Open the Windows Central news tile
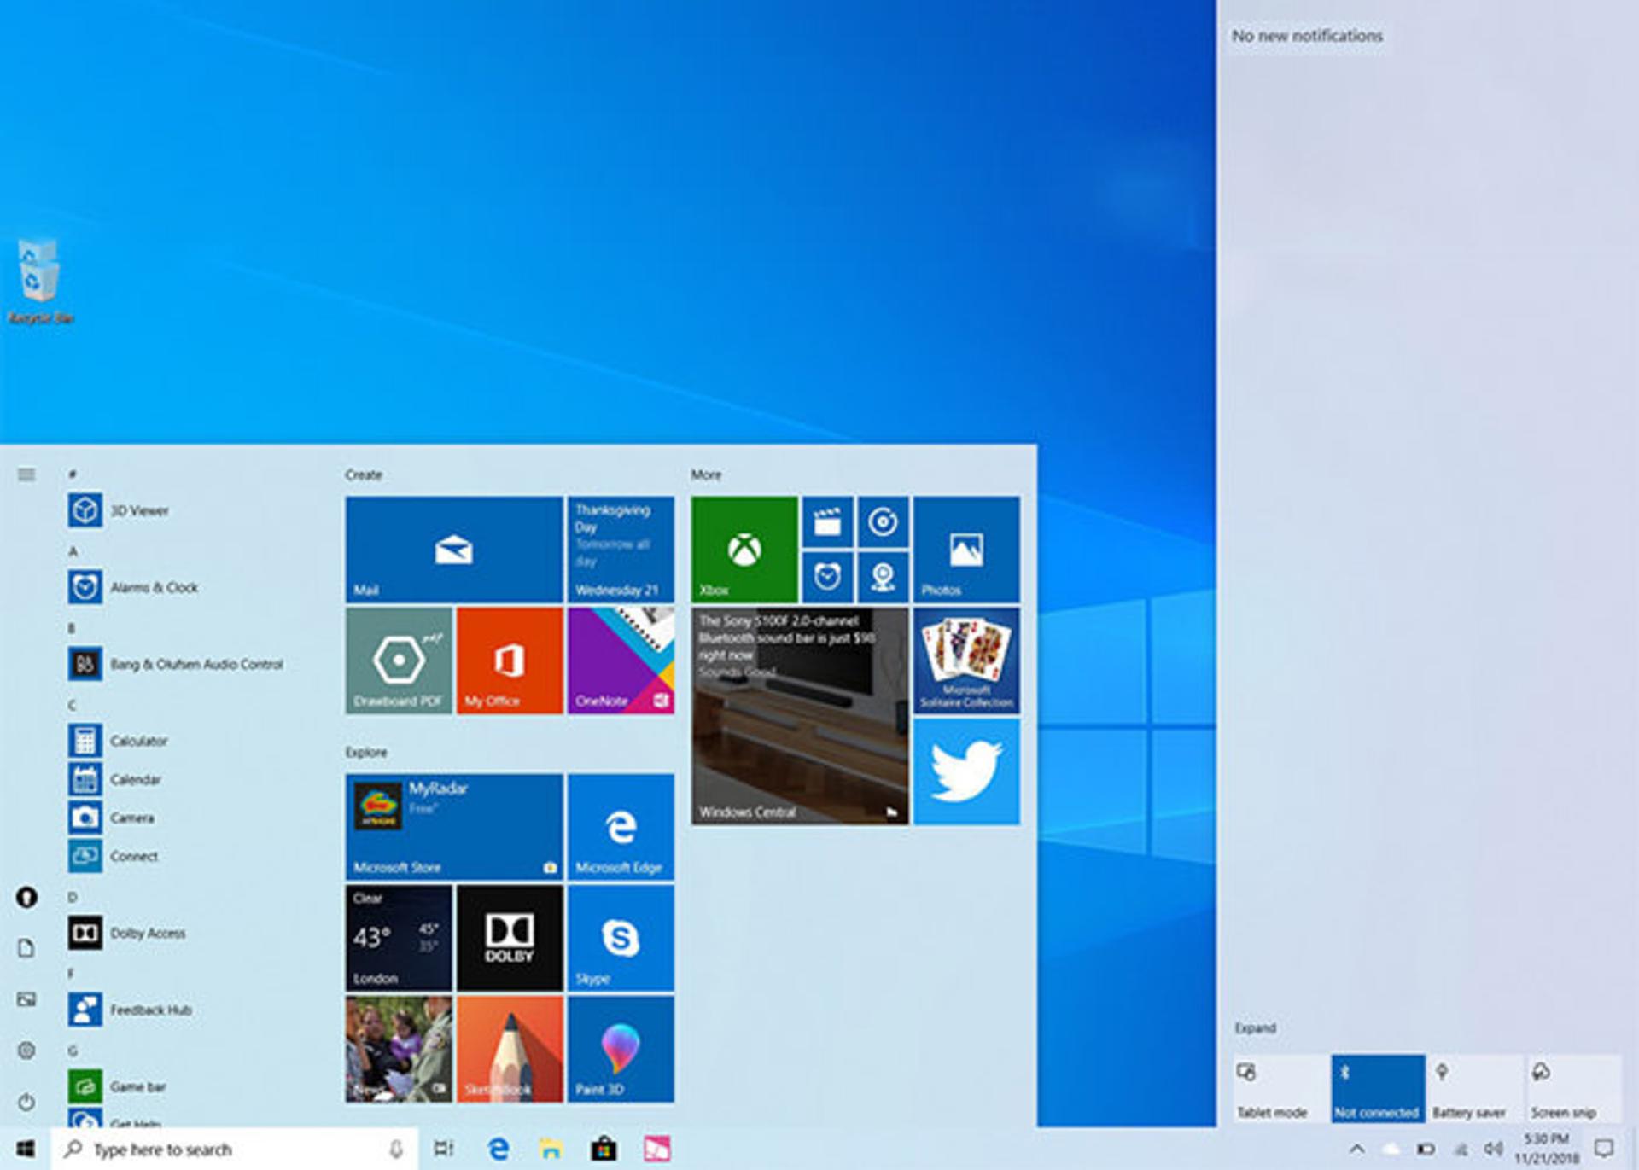The height and width of the screenshot is (1170, 1639). [x=800, y=716]
